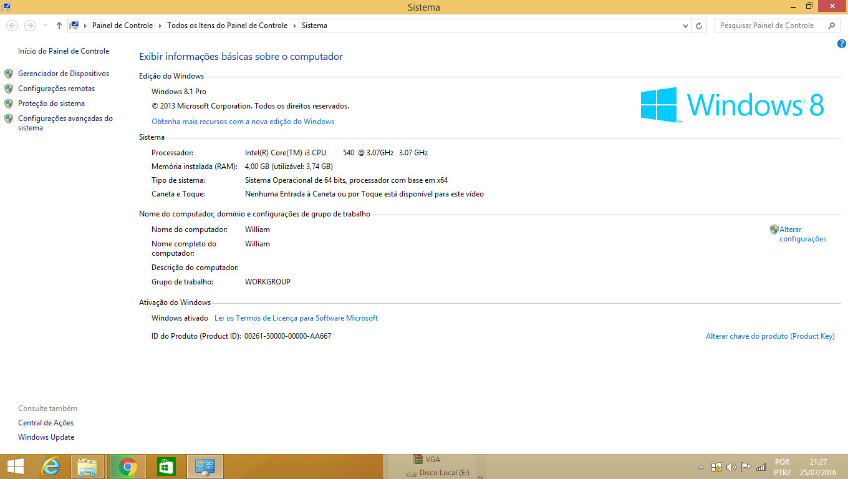Open Windows Update link
Viewport: 848px width, 479px height.
46,437
